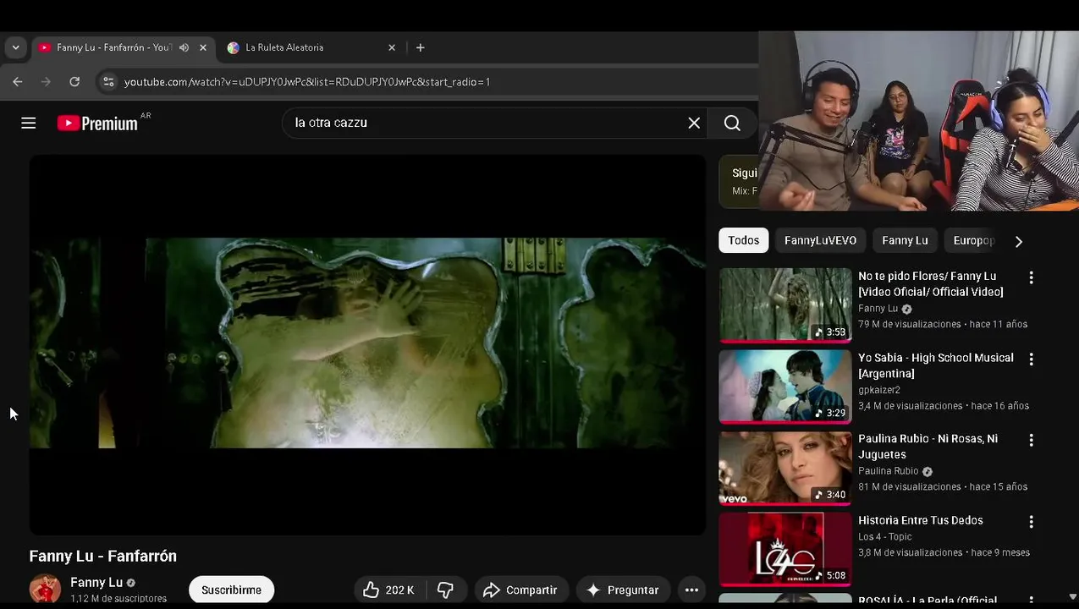Open ROSALÍA - La Perla video title
This screenshot has width=1079, height=609.
pyautogui.click(x=928, y=601)
